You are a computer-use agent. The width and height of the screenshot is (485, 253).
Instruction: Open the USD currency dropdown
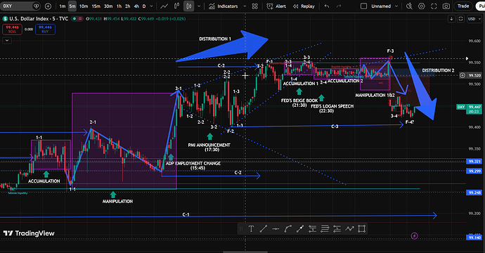coord(474,19)
